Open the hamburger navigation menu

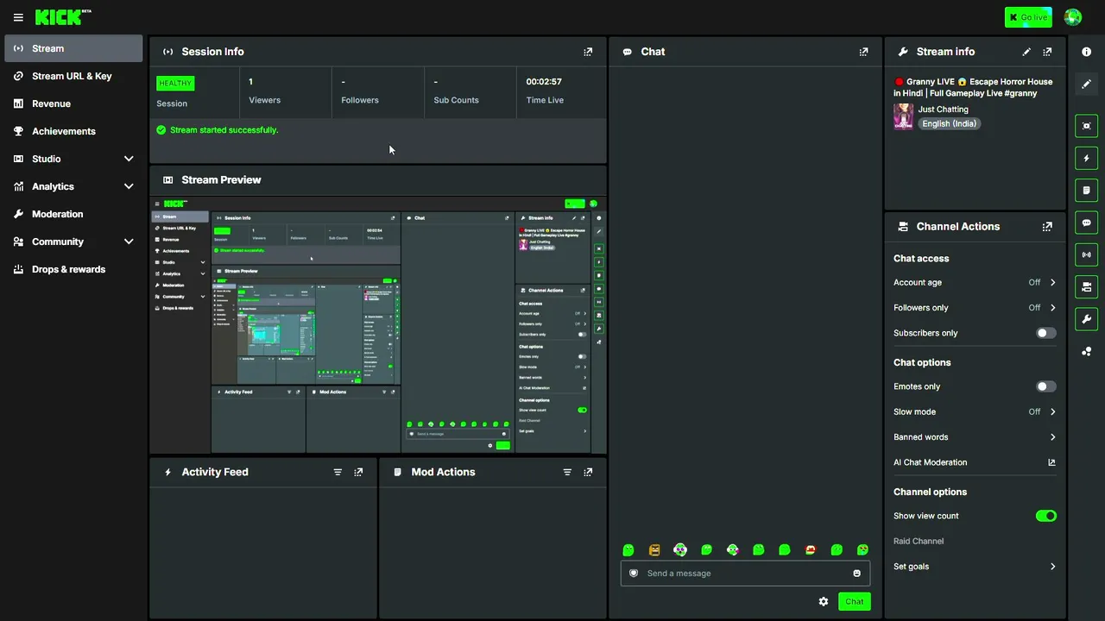[x=18, y=17]
